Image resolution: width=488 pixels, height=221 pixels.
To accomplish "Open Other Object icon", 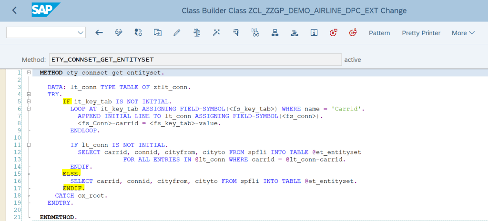I will tap(158, 33).
